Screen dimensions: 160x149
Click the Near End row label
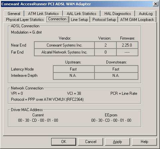point(19,45)
